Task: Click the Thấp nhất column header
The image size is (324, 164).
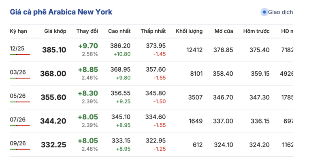Action: pos(153,31)
